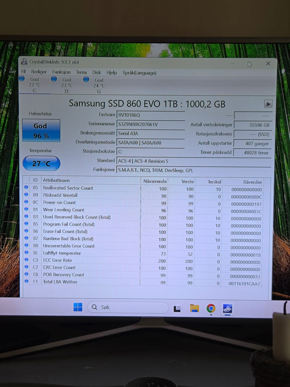Click the Attributtnavn column header

pyautogui.click(x=56, y=180)
